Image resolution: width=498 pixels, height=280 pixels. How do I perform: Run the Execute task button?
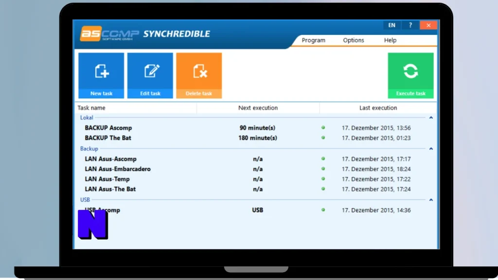point(410,75)
